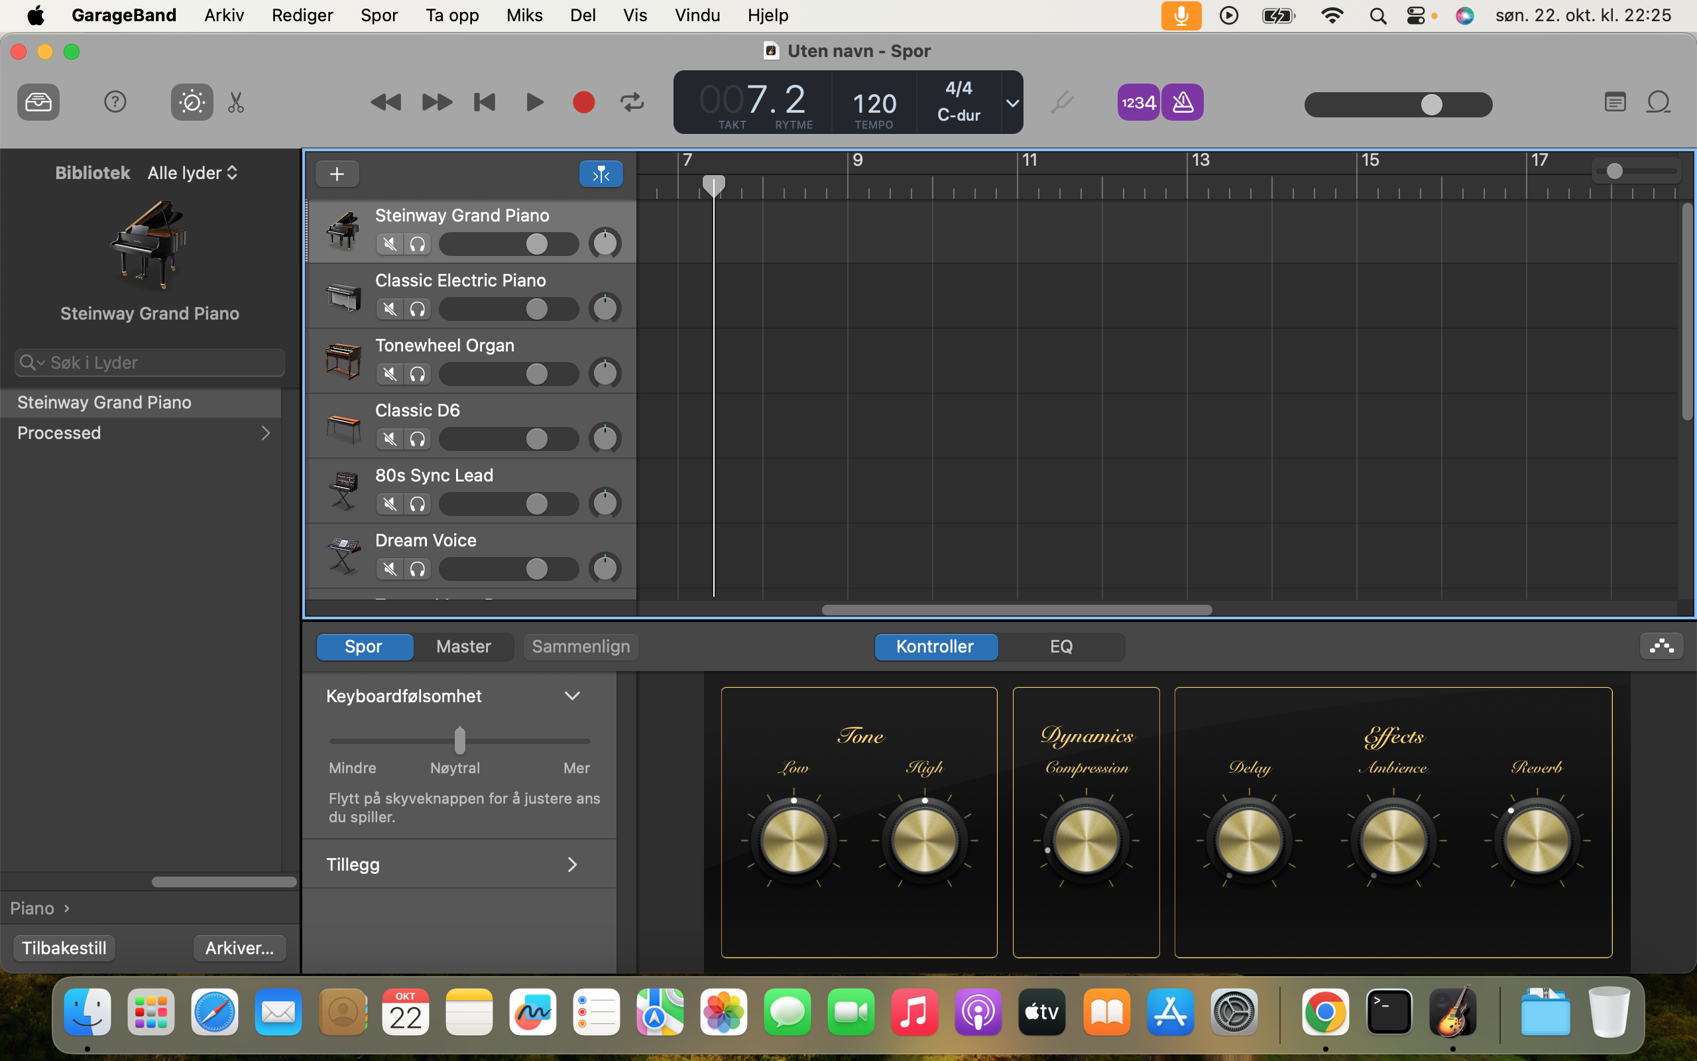Open the Quick Help question-mark button
The width and height of the screenshot is (1697, 1061).
[x=115, y=102]
